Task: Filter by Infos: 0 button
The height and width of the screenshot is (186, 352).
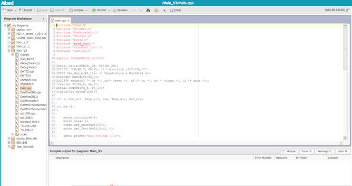Action: tap(342, 151)
